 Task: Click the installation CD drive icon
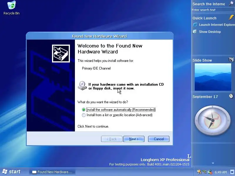[x=82, y=86]
